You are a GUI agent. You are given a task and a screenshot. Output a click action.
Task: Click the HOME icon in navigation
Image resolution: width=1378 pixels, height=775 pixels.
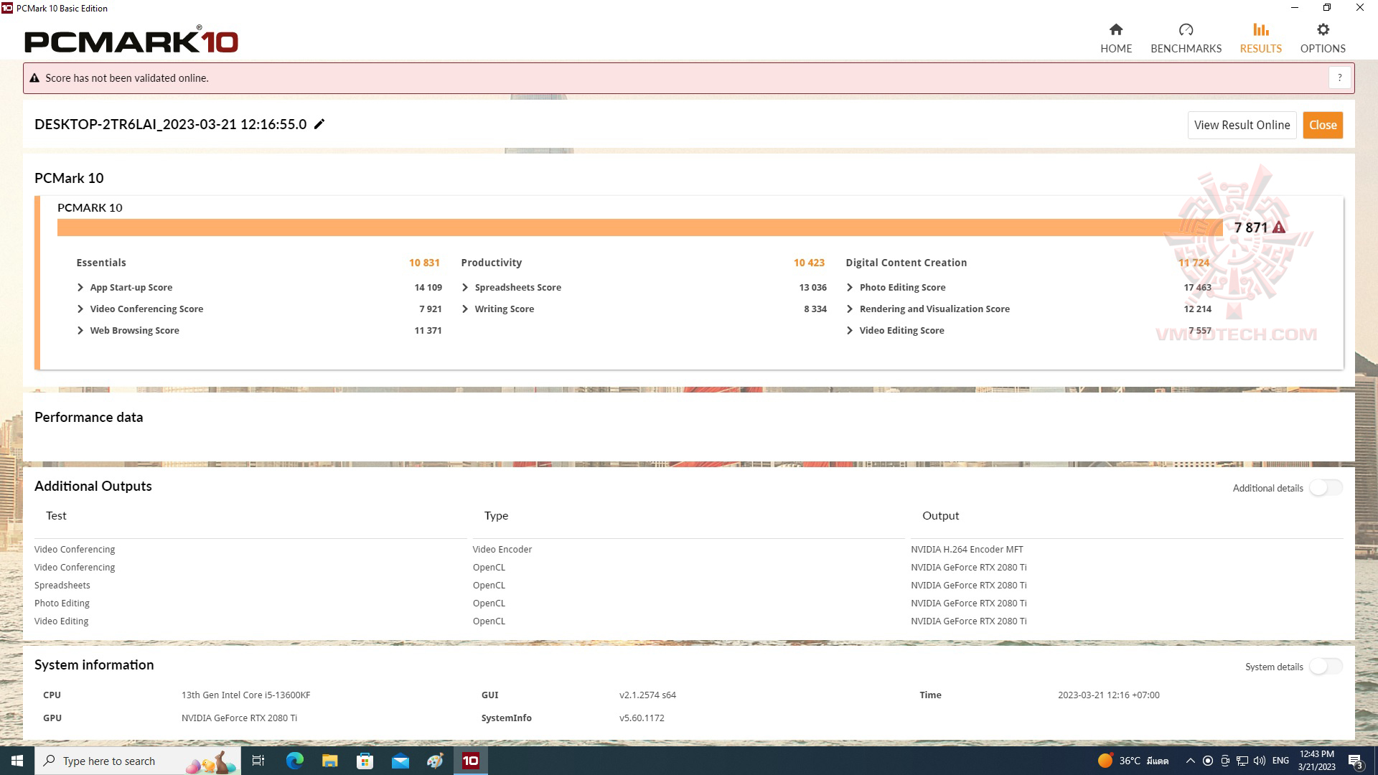[1116, 29]
